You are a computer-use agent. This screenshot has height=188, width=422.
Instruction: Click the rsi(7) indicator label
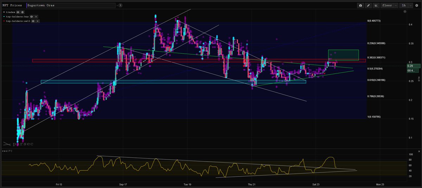pos(7,151)
